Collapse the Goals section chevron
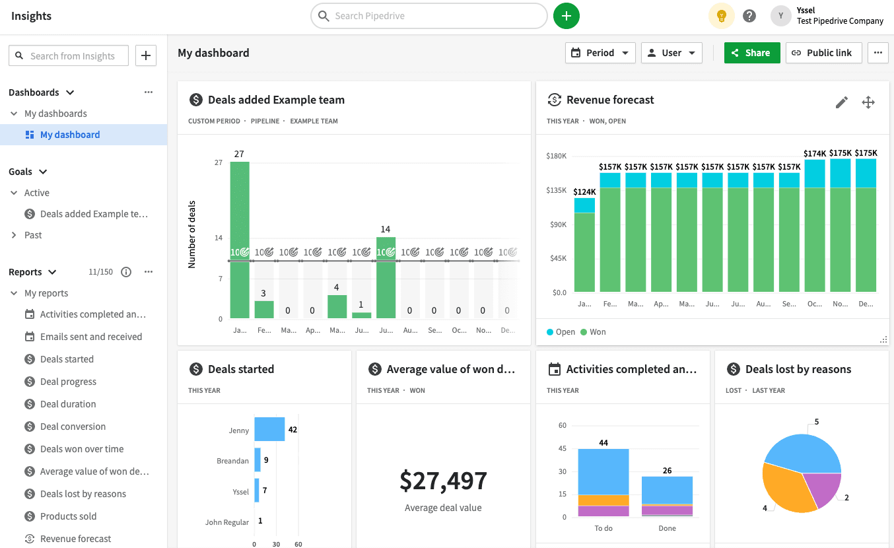This screenshot has height=548, width=894. point(42,171)
